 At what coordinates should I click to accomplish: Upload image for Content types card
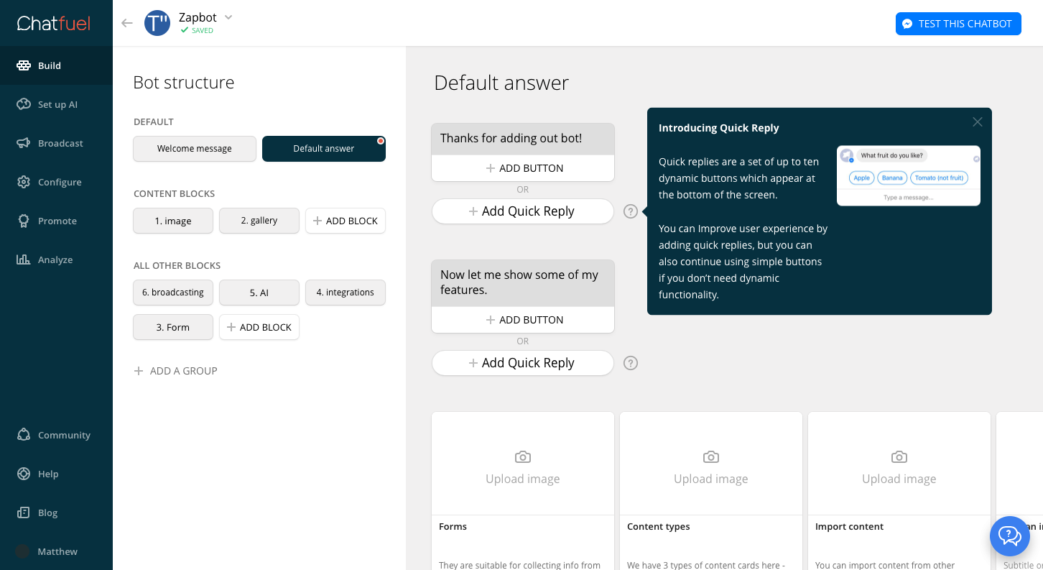(x=711, y=464)
